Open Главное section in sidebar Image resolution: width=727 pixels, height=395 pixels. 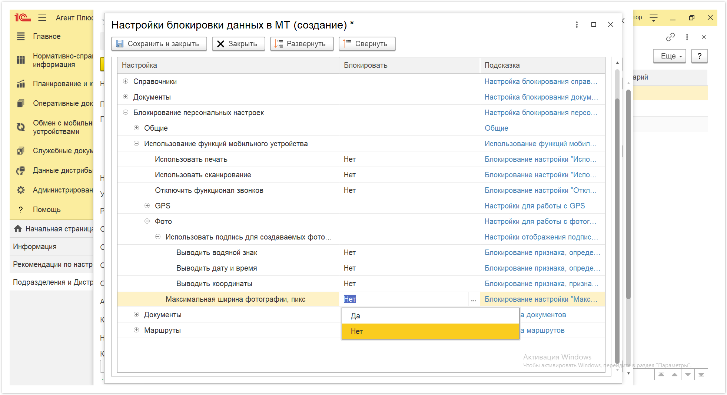[x=47, y=36]
